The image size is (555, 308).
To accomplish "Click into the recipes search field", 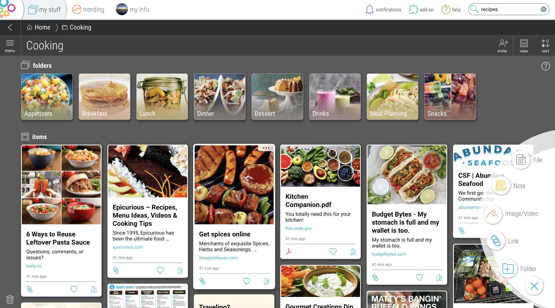I will [x=508, y=9].
